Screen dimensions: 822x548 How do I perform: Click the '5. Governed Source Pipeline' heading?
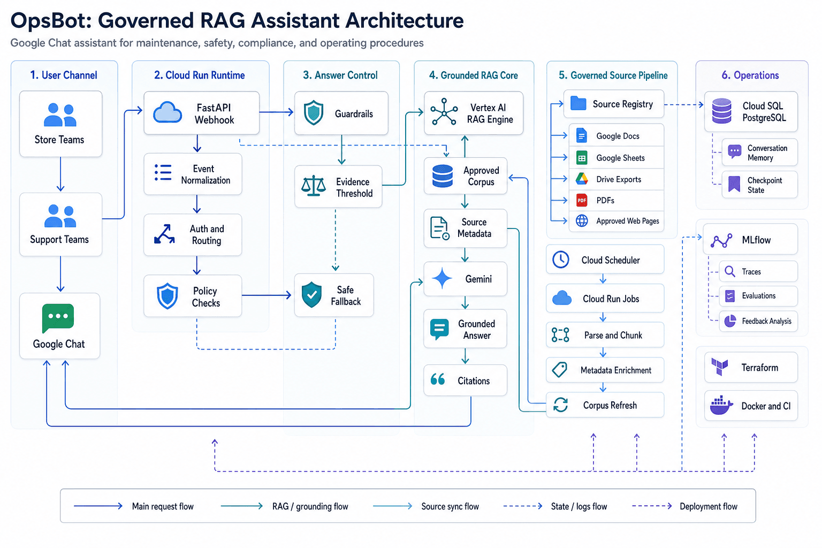(x=613, y=75)
